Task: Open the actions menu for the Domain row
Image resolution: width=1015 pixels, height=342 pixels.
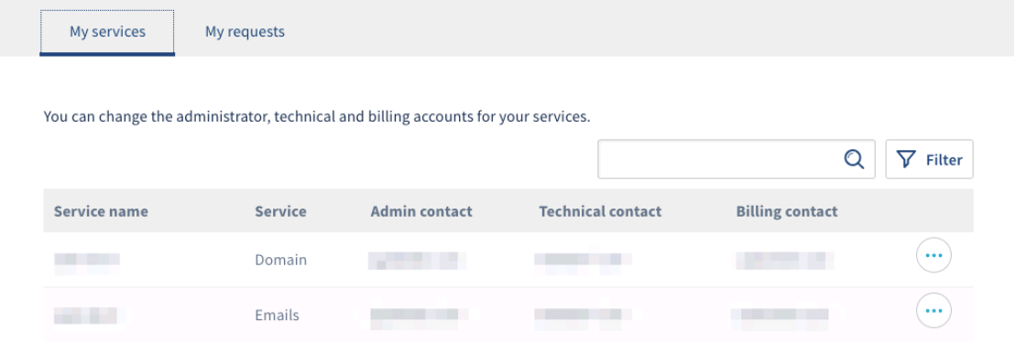Action: coord(933,255)
